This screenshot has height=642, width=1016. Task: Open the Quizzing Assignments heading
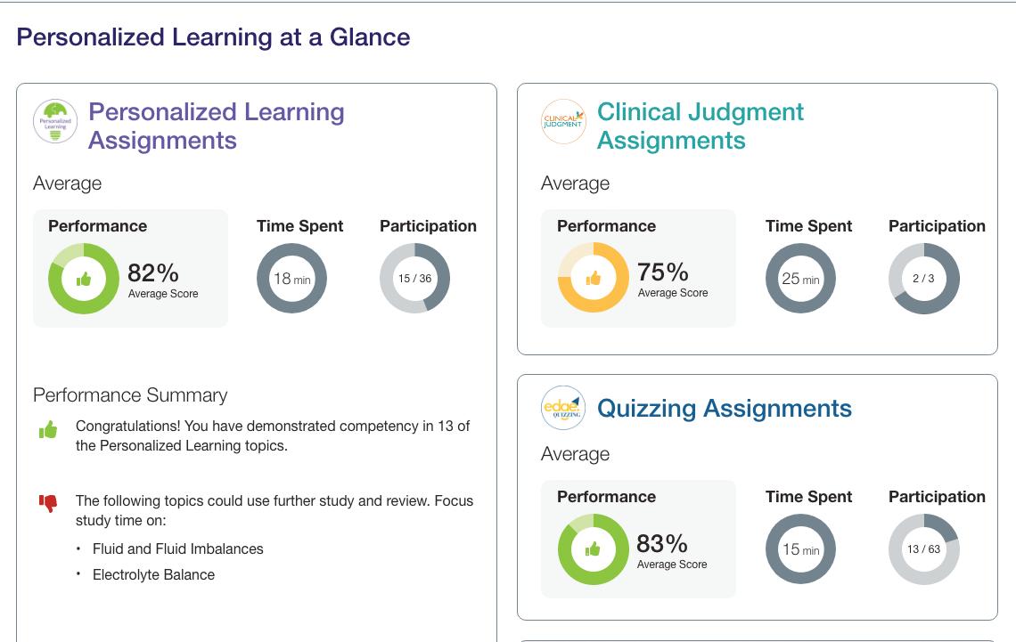click(724, 408)
